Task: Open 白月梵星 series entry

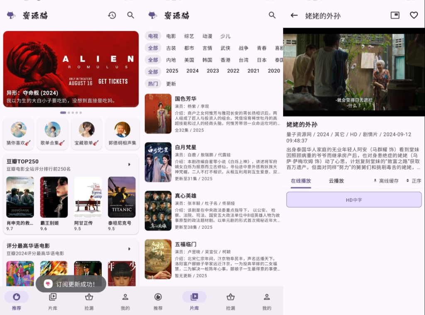Action: tap(213, 162)
